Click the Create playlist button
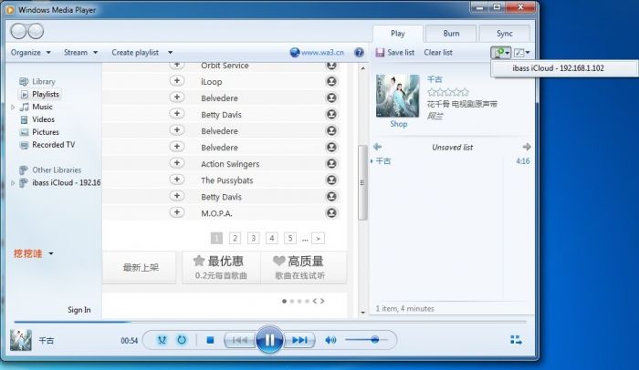The width and height of the screenshot is (639, 370). pos(135,53)
